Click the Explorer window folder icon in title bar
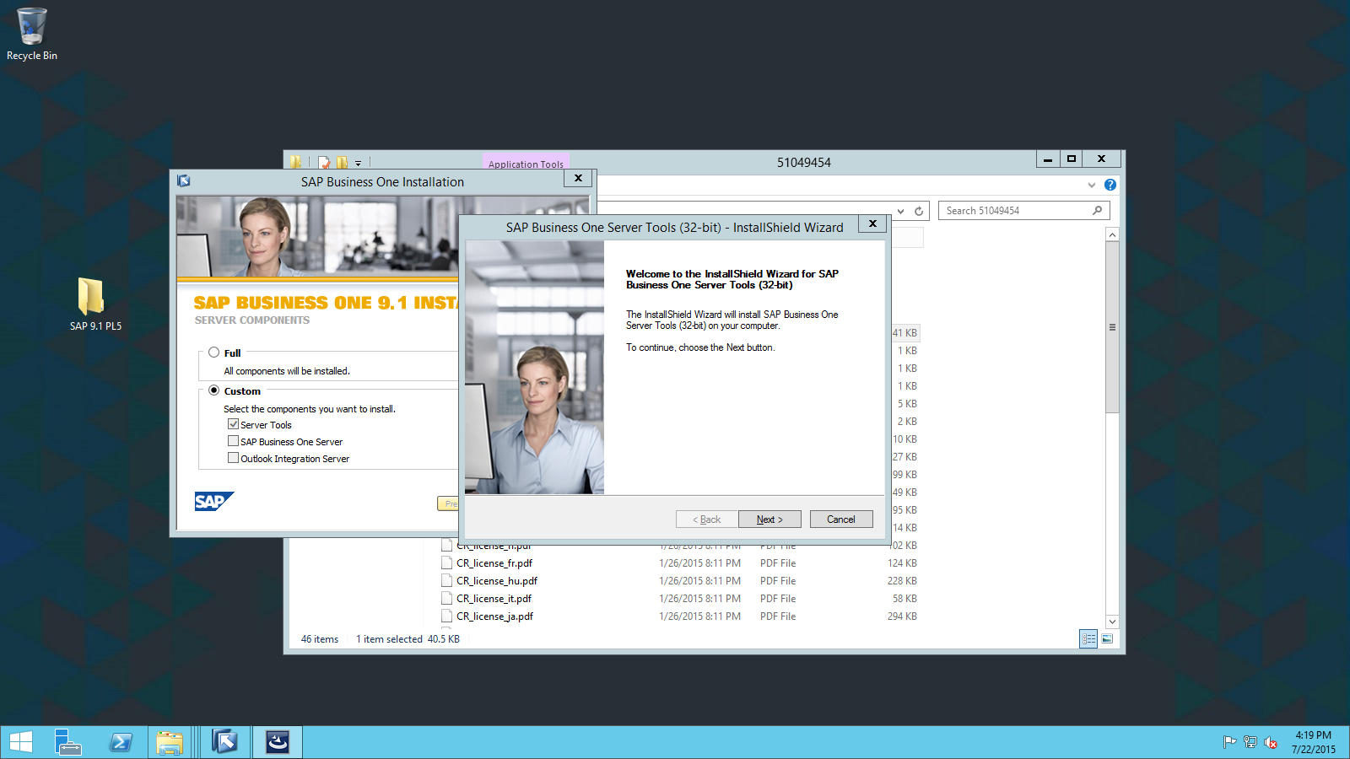The height and width of the screenshot is (759, 1350). point(295,162)
